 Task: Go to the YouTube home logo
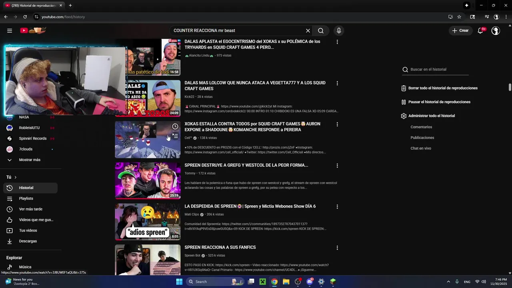click(33, 30)
